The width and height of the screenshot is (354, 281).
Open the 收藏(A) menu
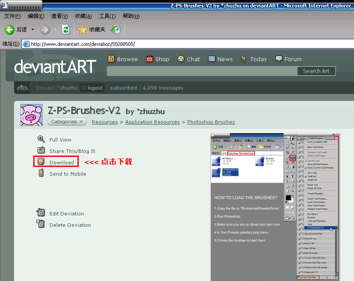point(84,16)
